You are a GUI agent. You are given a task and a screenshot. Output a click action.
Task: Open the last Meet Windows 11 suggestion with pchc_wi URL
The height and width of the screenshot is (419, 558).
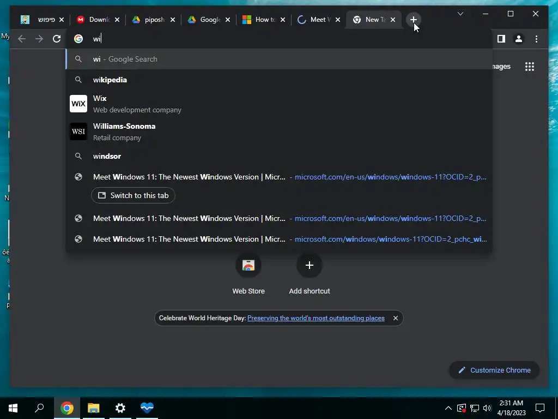click(x=279, y=239)
